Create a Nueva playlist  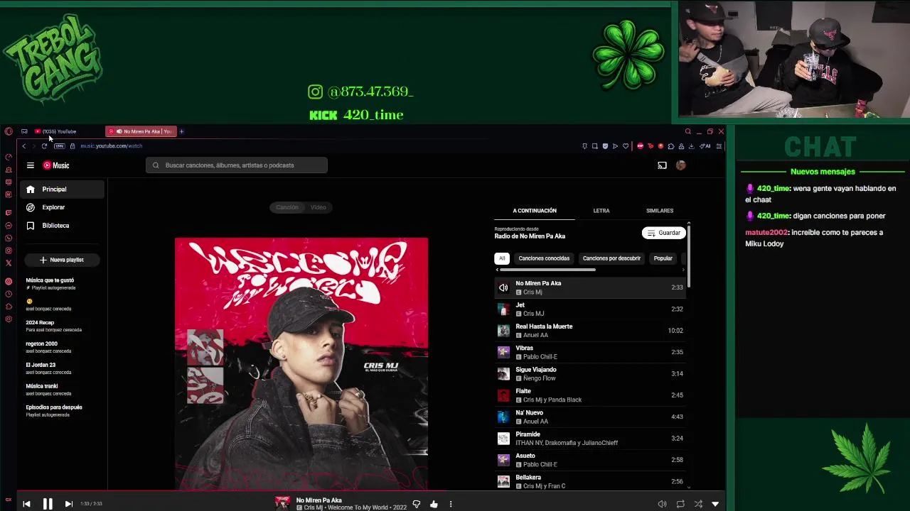point(62,260)
